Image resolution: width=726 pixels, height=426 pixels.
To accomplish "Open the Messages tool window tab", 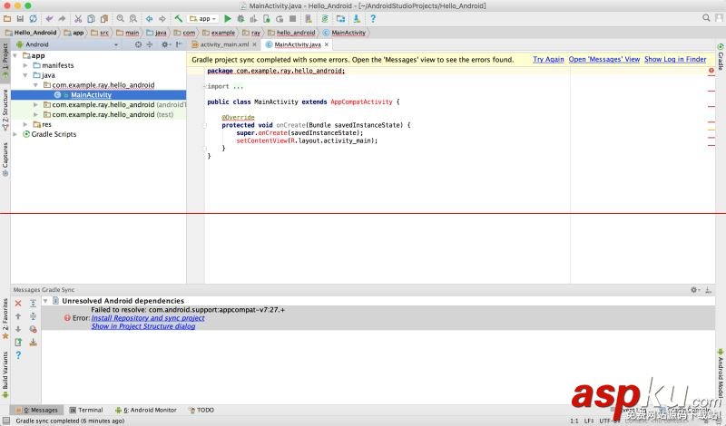I will 36,410.
